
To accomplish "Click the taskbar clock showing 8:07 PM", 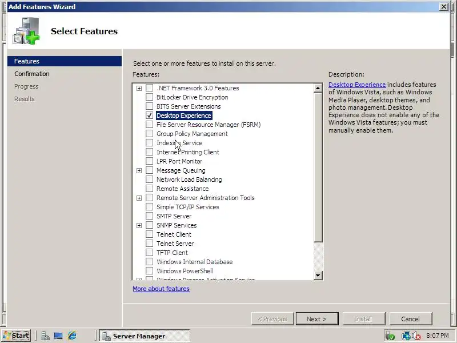I will pyautogui.click(x=438, y=336).
